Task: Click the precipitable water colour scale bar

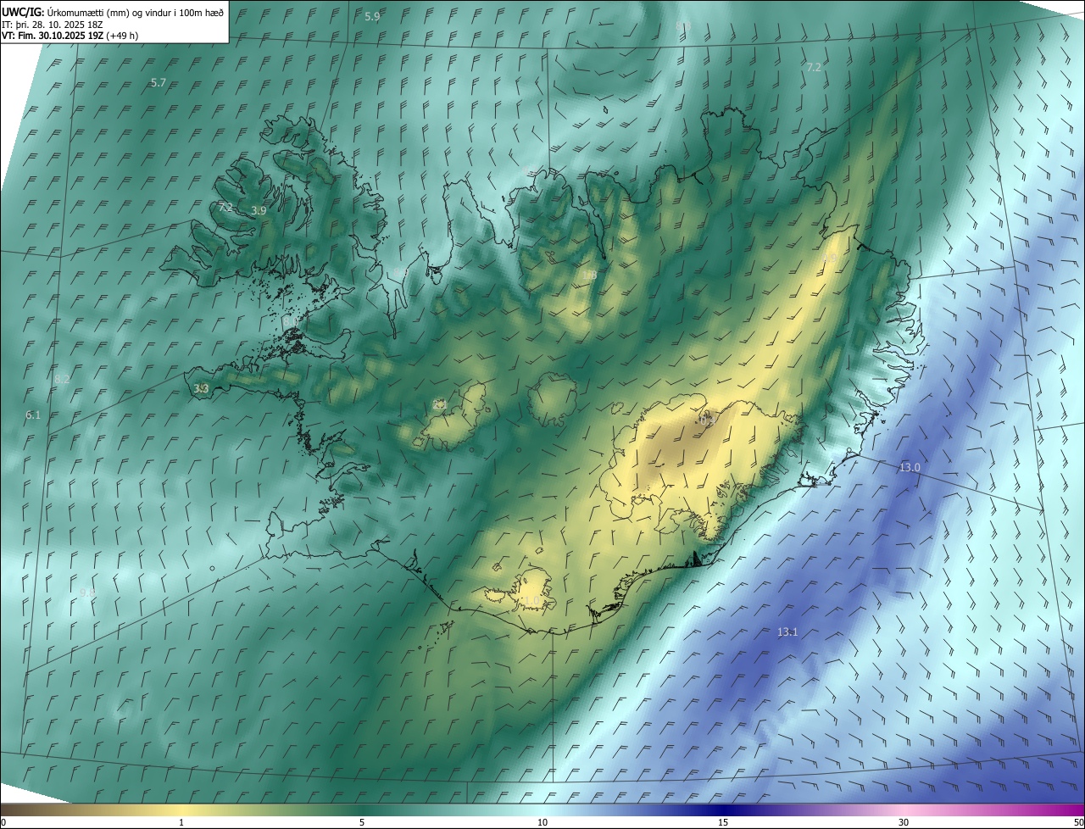Action: click(542, 810)
